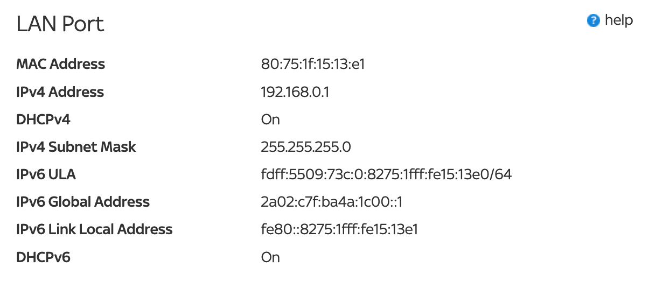Click the subnet mask value 255.255.255.0
The width and height of the screenshot is (649, 281).
(306, 147)
